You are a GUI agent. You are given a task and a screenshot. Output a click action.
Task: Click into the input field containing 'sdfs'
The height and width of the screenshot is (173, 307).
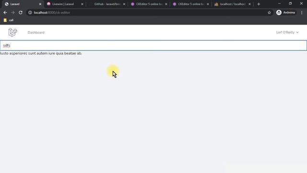coord(153,46)
